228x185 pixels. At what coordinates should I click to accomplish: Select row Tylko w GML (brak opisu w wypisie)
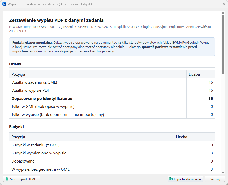[x=112, y=107]
